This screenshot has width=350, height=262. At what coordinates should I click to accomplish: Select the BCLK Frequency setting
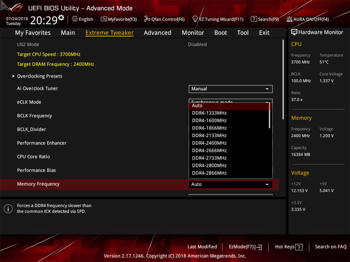(35, 116)
